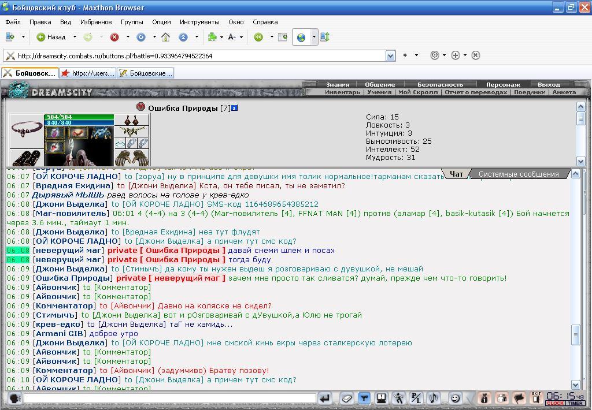Image resolution: width=592 pixels, height=410 pixels.
Task: Switch to the Бойцовские... third tab
Action: pyautogui.click(x=146, y=73)
